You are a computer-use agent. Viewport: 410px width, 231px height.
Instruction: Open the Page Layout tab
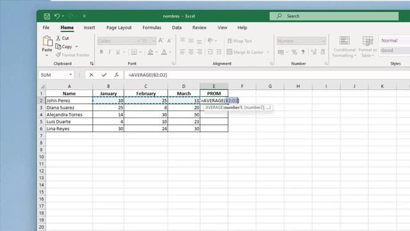click(x=119, y=28)
